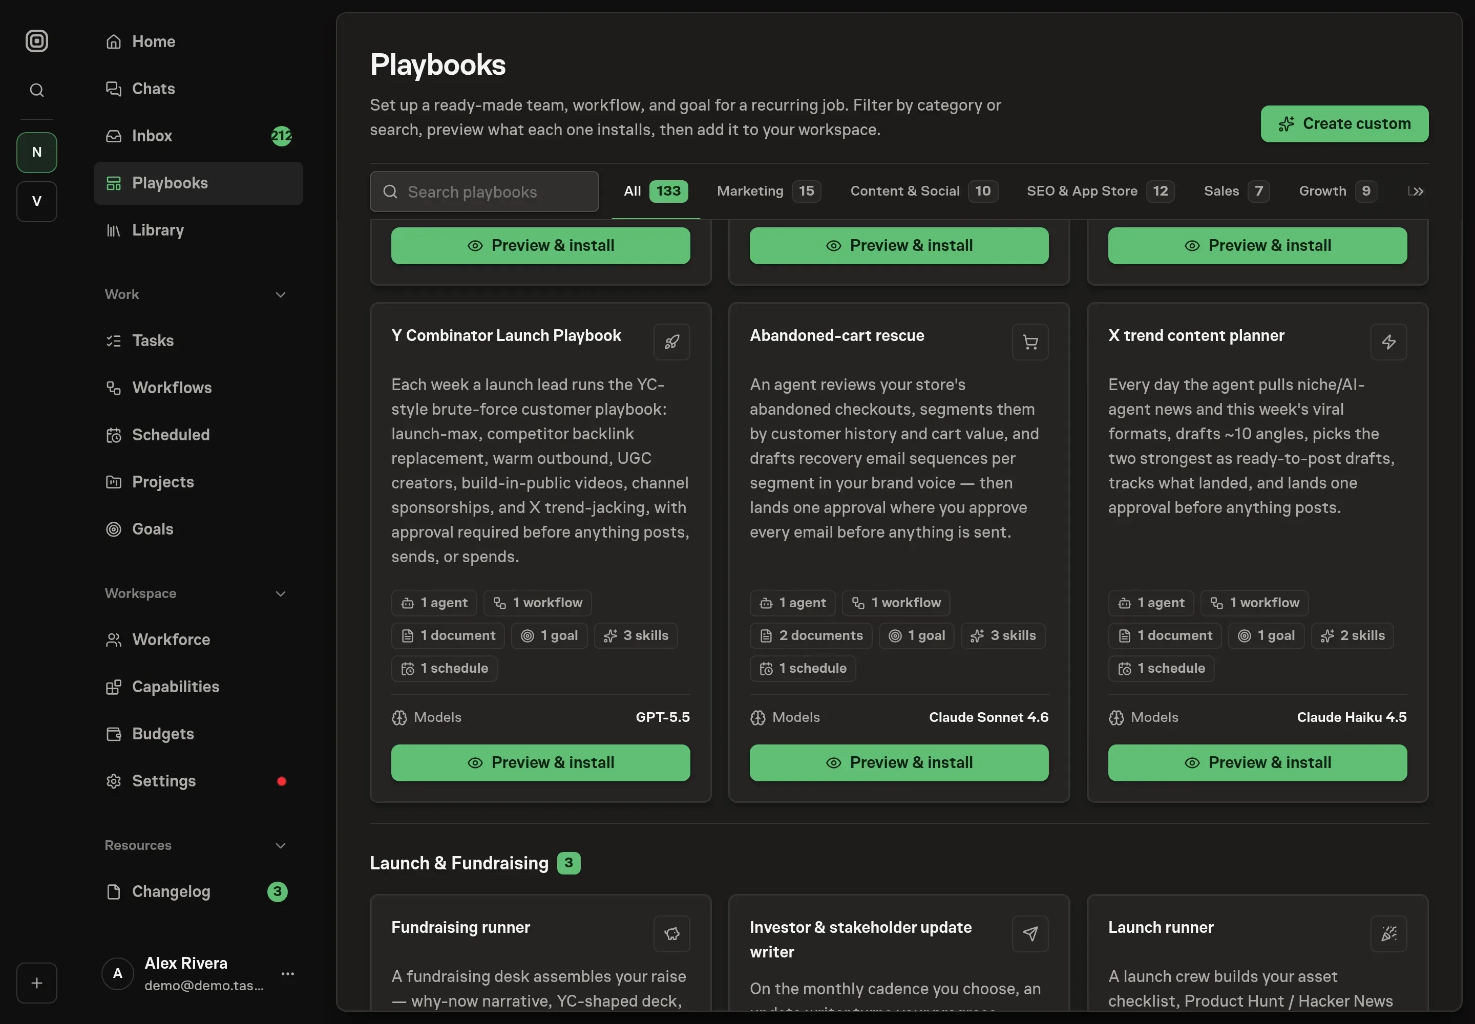Click the Create custom button
This screenshot has height=1024, width=1475.
pyautogui.click(x=1344, y=124)
